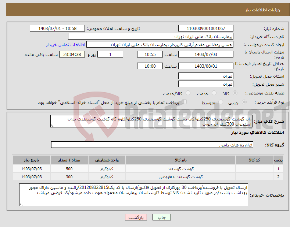Click the کیلوگرم unit in row 2

pyautogui.click(x=107, y=177)
